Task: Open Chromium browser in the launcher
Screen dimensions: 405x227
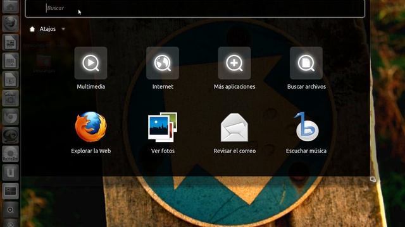Action: pyautogui.click(x=10, y=117)
